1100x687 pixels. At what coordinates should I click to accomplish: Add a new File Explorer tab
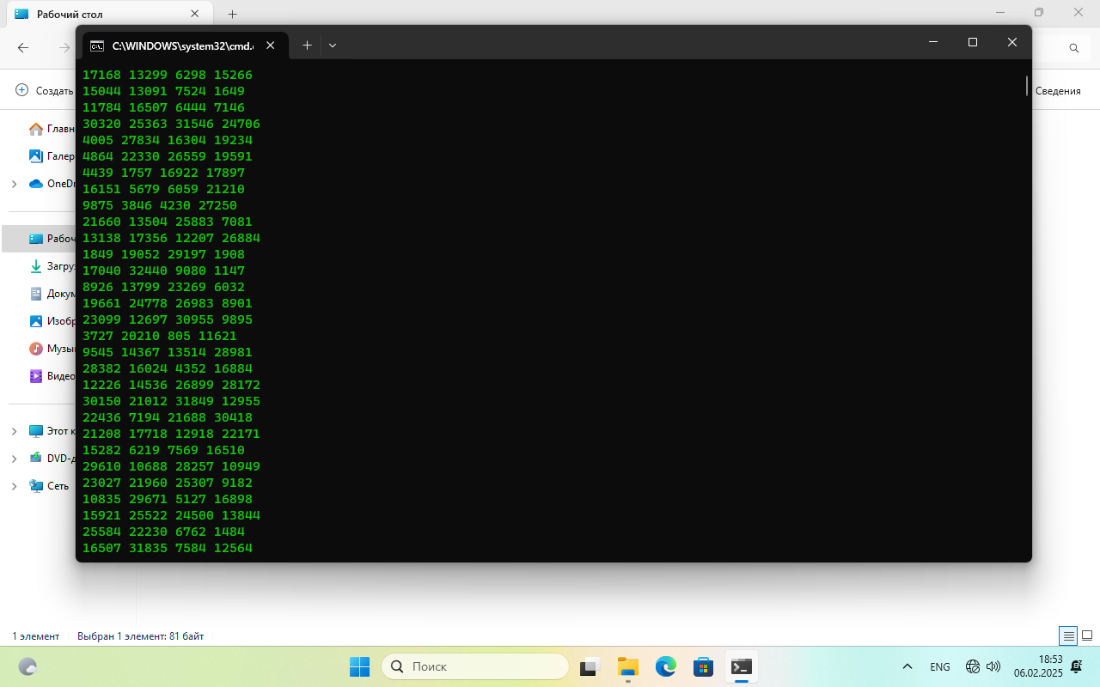pyautogui.click(x=232, y=14)
